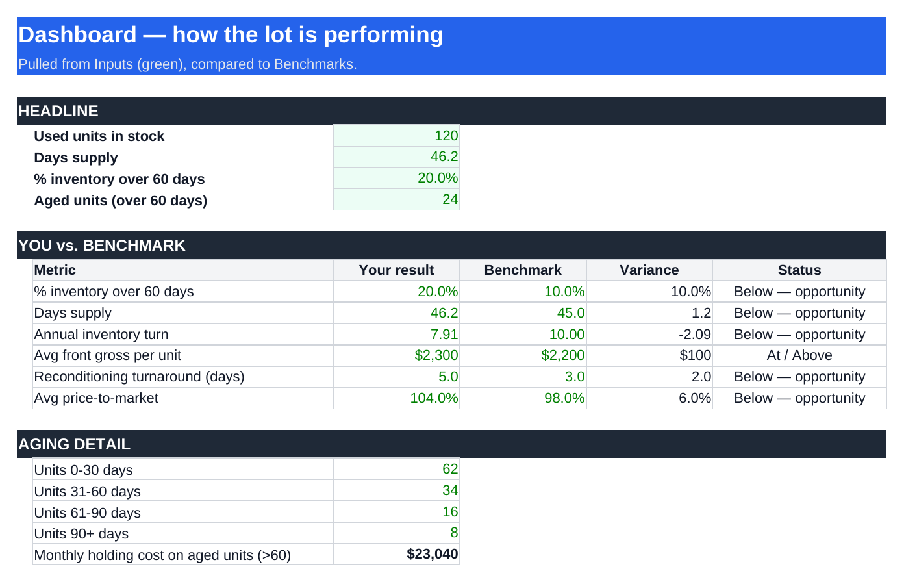Select front gross result $2,300
This screenshot has width=904, height=582.
pos(396,355)
